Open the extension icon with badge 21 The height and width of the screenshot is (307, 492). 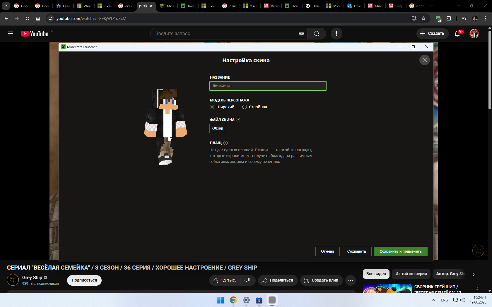click(x=438, y=19)
